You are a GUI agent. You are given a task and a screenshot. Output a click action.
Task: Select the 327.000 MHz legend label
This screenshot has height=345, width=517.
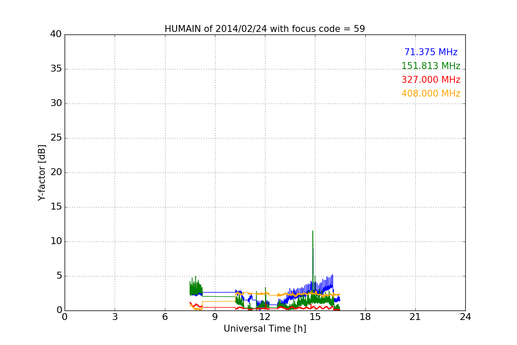tap(431, 80)
